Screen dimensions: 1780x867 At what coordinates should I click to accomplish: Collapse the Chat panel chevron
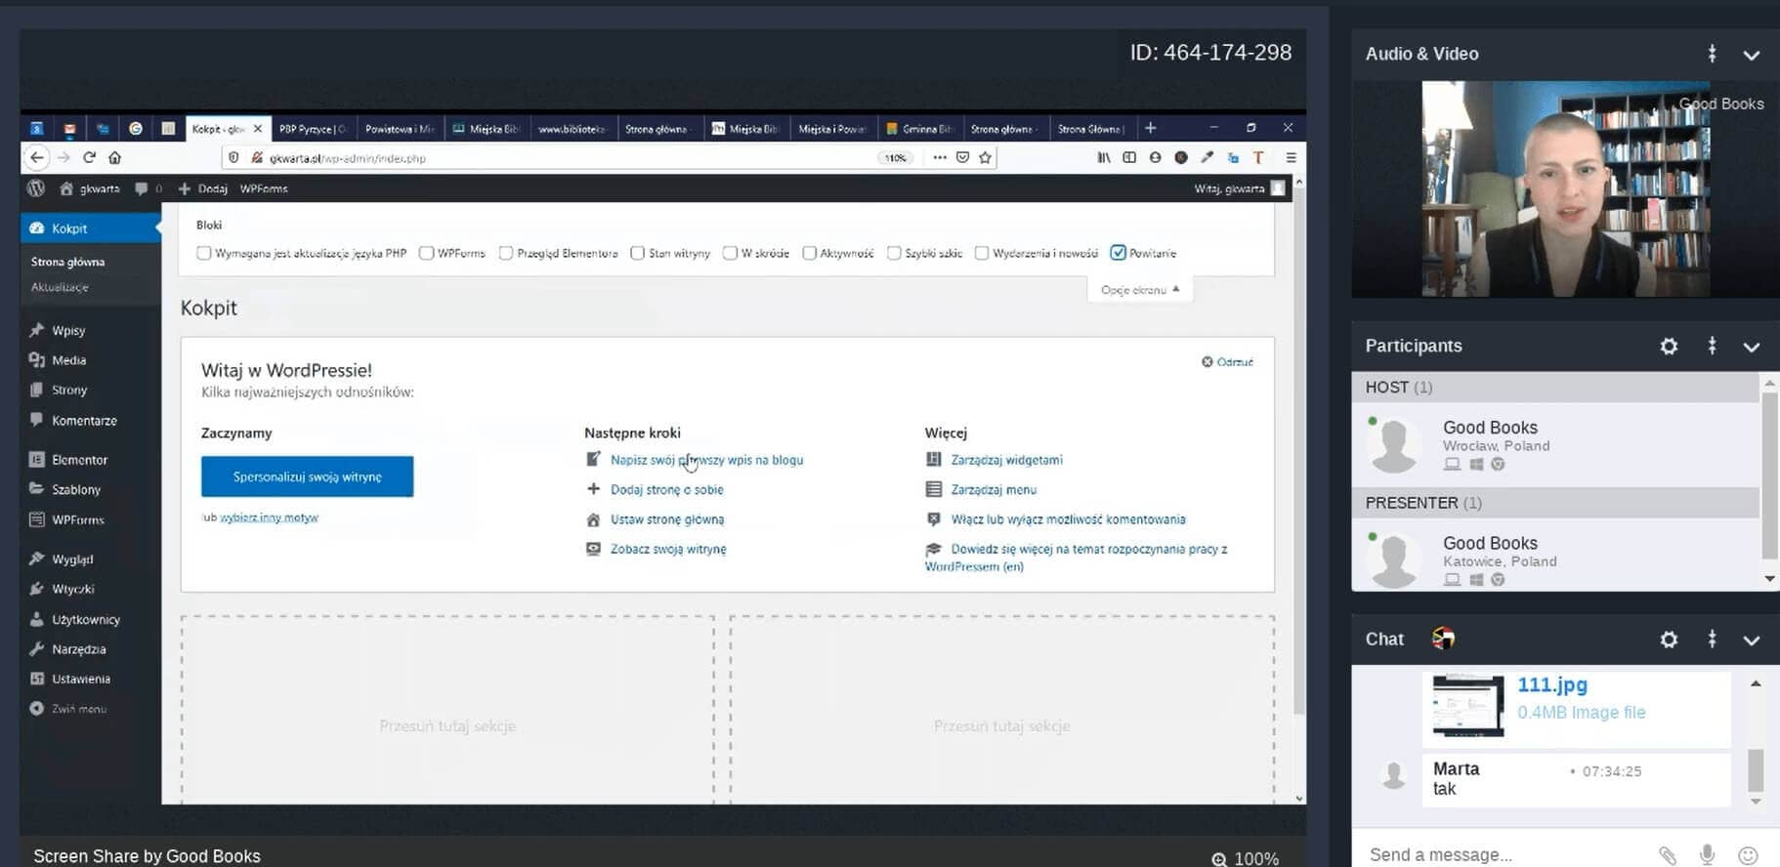point(1752,640)
